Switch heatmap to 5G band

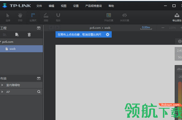point(178,57)
